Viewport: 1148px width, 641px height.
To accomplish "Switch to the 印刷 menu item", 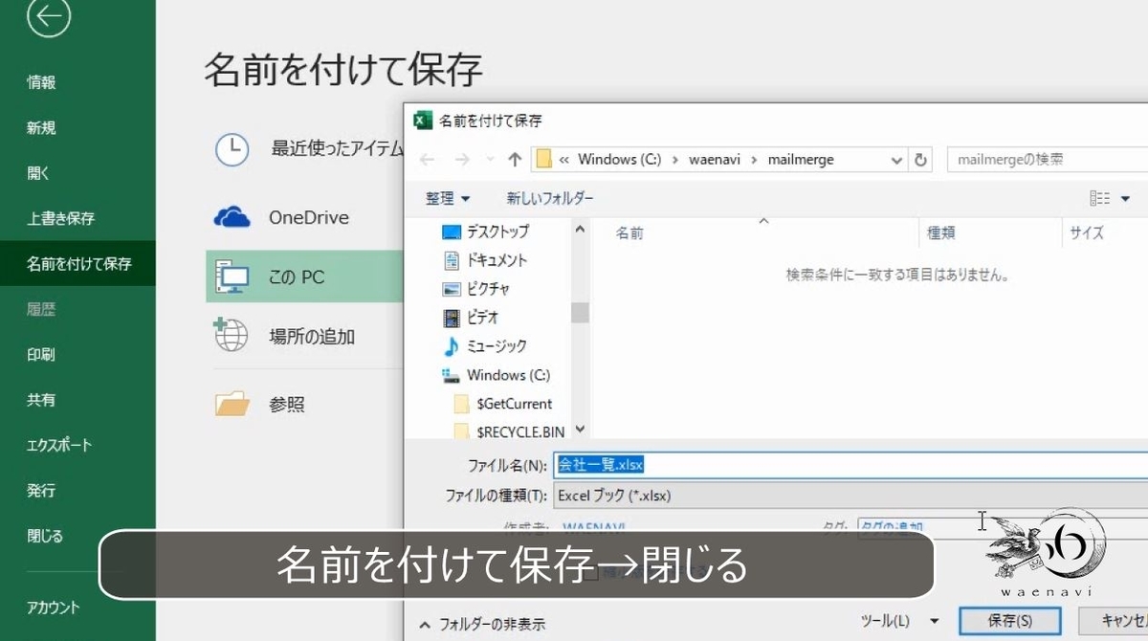I will click(x=40, y=354).
